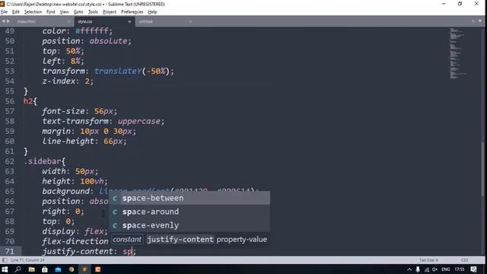
Task: Open the CSS syntax selector
Action: coord(465,260)
